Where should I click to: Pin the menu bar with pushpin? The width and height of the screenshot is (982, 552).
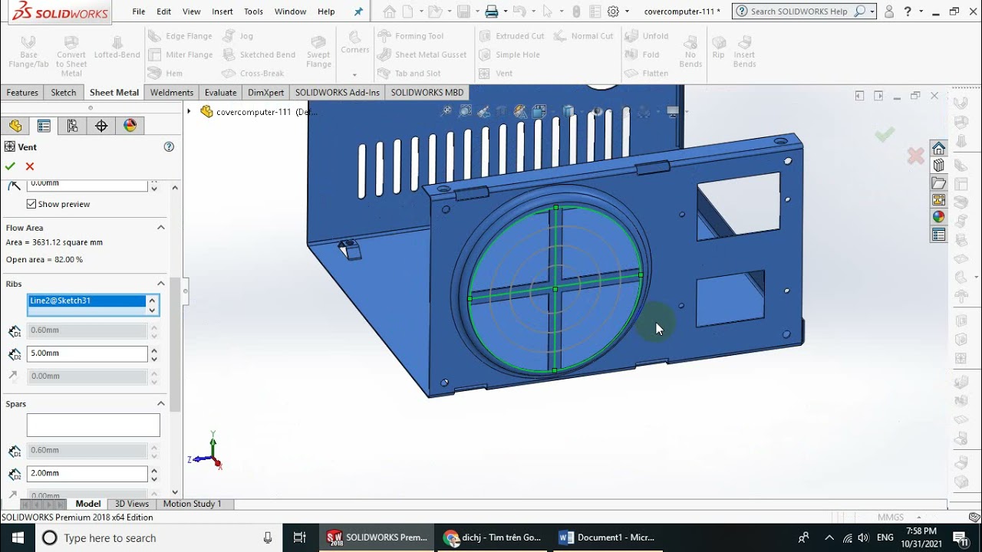(x=358, y=11)
